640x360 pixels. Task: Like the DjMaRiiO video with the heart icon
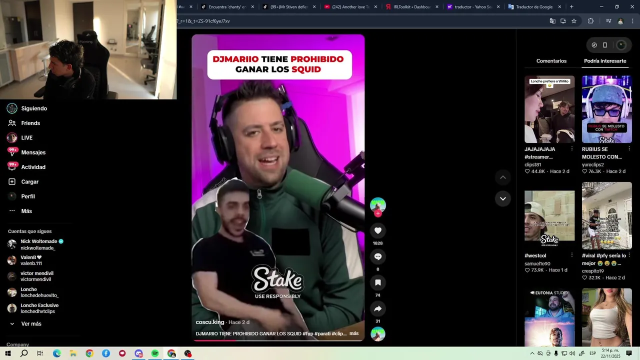click(x=378, y=230)
